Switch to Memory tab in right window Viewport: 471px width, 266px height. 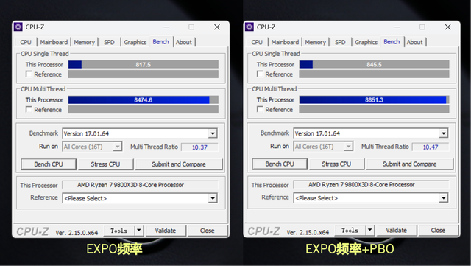(316, 42)
